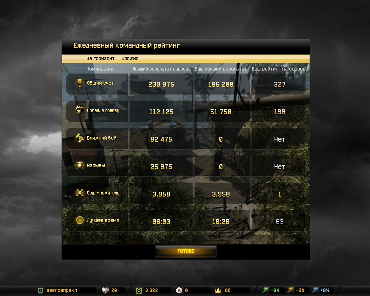Click the Ежедневный командный рейтинг title

[127, 46]
